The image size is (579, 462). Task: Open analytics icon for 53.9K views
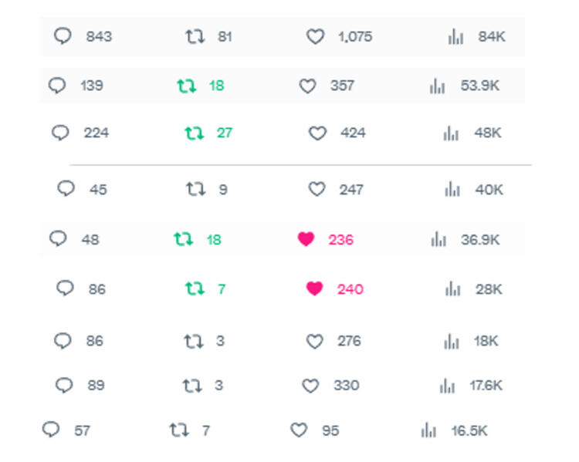pyautogui.click(x=438, y=86)
